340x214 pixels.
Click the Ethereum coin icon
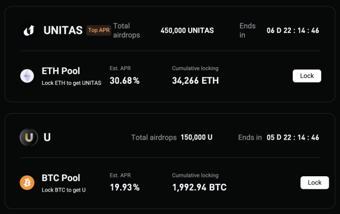[x=27, y=76]
